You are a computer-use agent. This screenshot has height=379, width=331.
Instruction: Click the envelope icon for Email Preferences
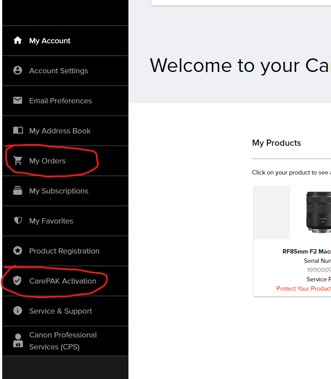[x=18, y=101]
